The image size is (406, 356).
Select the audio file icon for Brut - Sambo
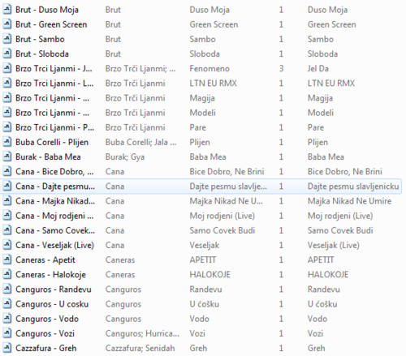point(7,39)
